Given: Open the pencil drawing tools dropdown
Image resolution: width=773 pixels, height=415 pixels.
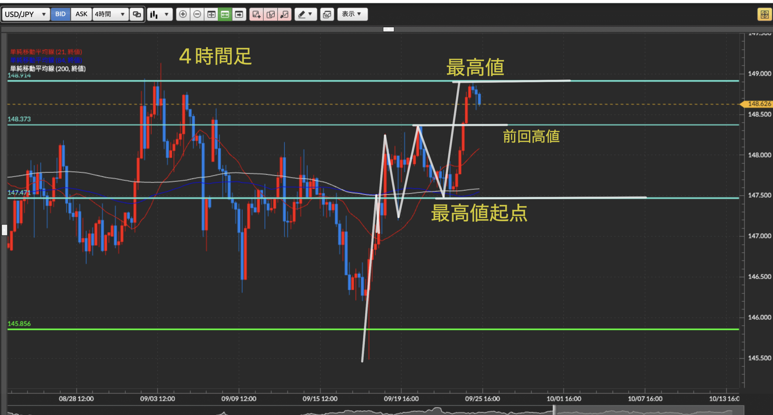Looking at the screenshot, I should click(305, 14).
